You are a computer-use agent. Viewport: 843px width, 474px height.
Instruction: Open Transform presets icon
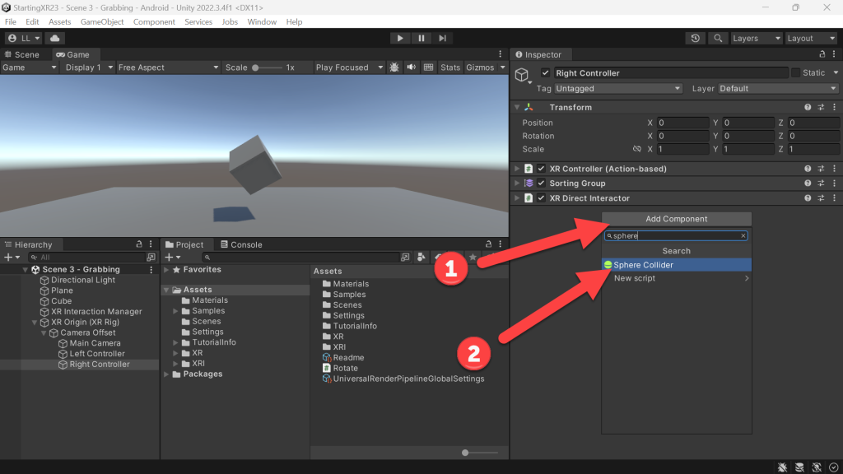821,107
